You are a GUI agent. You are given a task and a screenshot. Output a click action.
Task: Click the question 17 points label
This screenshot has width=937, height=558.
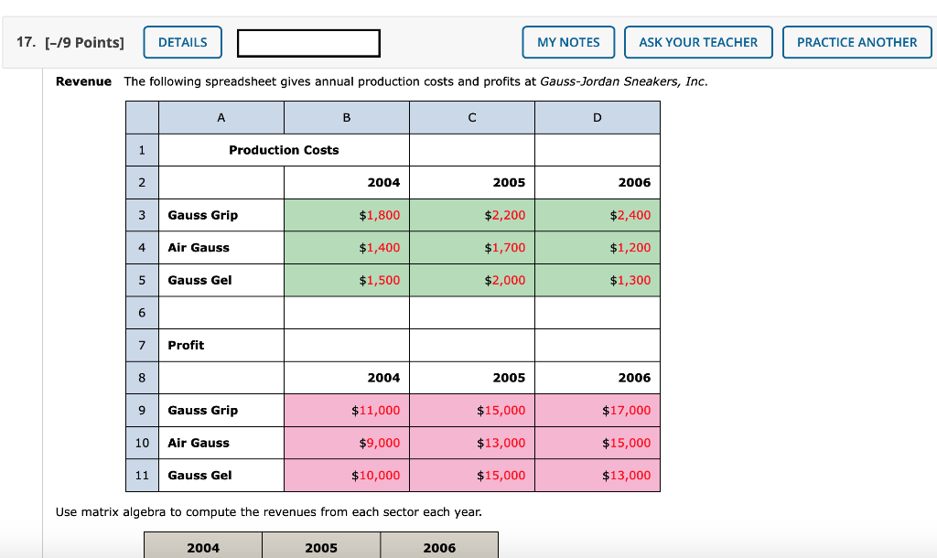(x=70, y=42)
